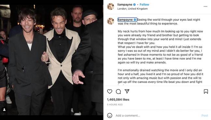The width and height of the screenshot is (211, 120).
Task: Open comments with the speech bubble icon
Action: [x=118, y=91]
